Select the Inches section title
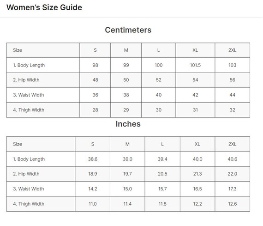 (x=128, y=124)
